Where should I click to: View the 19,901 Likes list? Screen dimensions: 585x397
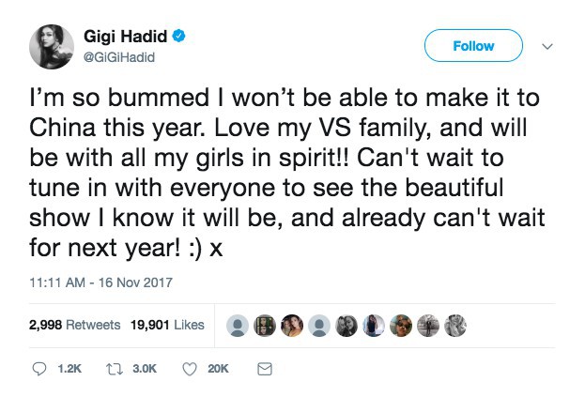[166, 325]
